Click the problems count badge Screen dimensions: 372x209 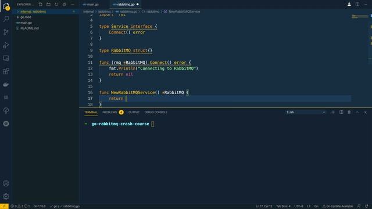click(x=121, y=112)
